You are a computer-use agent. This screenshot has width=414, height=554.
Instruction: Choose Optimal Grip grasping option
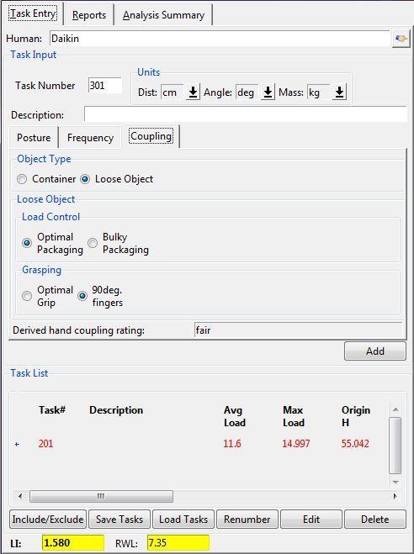click(x=27, y=296)
